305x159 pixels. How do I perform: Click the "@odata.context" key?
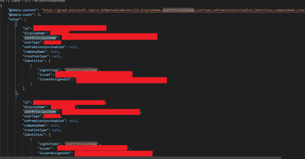pyautogui.click(x=23, y=10)
